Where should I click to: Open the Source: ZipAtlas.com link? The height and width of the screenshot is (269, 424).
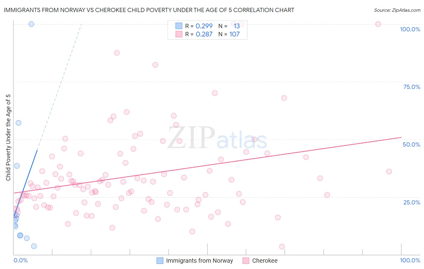pyautogui.click(x=397, y=10)
